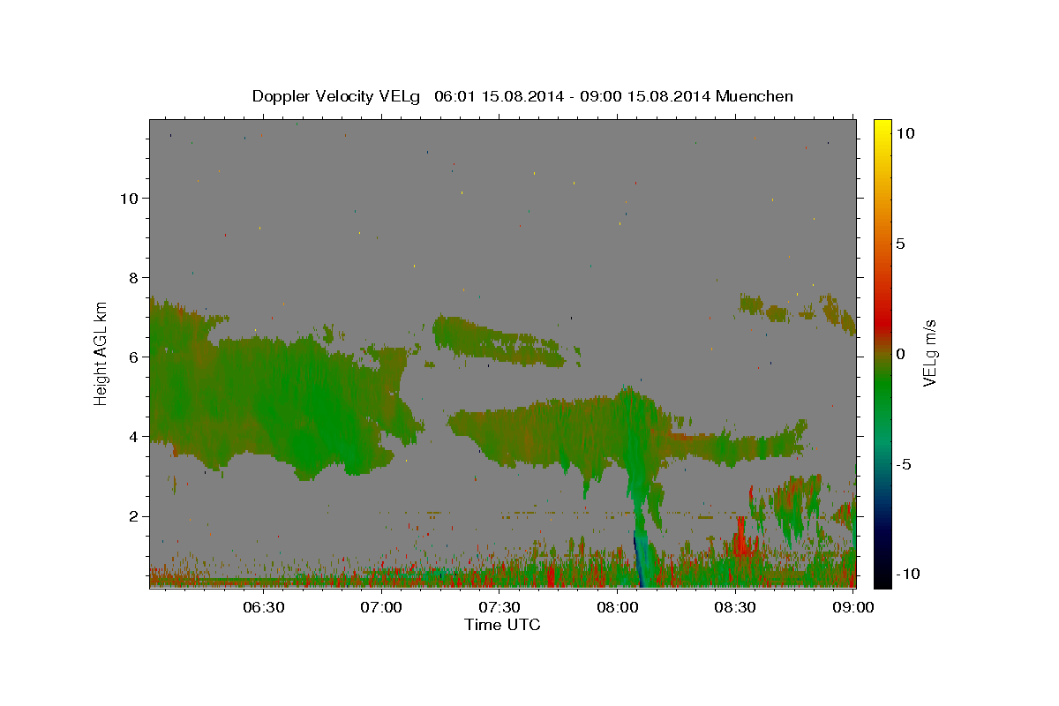Click the plot title 'Doppler Velocity VELg'
1059x706 pixels.
[338, 96]
